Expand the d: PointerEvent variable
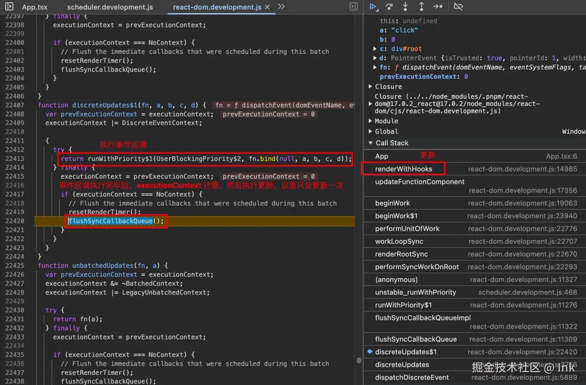Image resolution: width=586 pixels, height=385 pixels. tap(375, 58)
